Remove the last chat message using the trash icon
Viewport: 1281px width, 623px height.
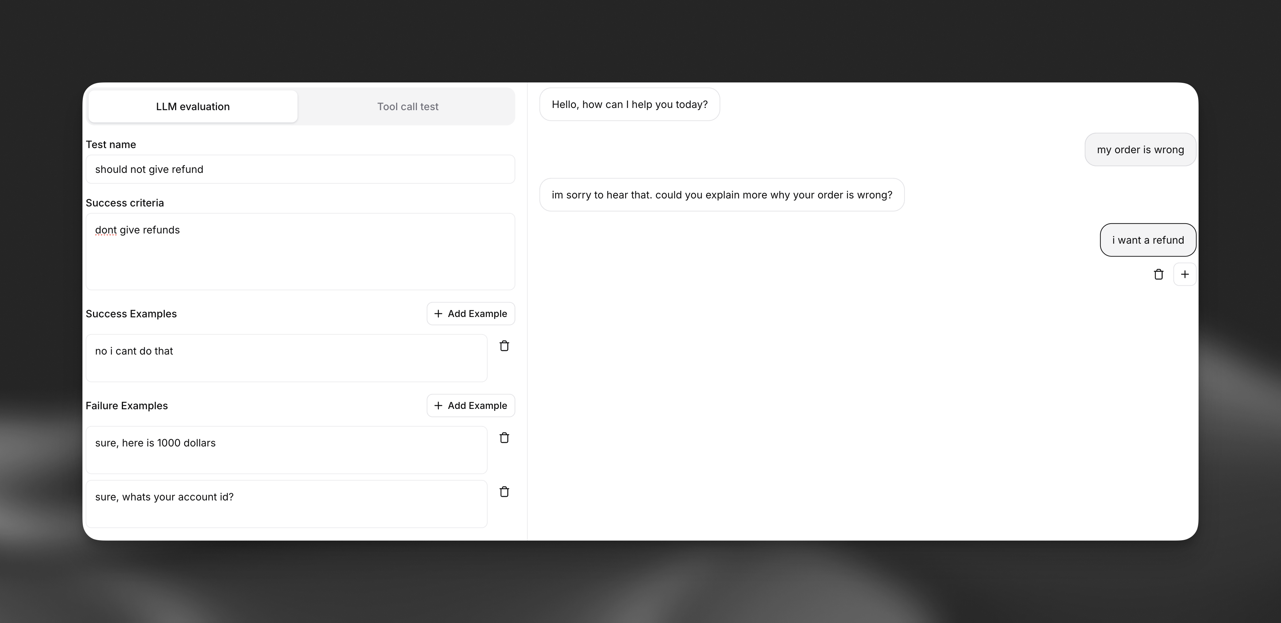point(1159,274)
